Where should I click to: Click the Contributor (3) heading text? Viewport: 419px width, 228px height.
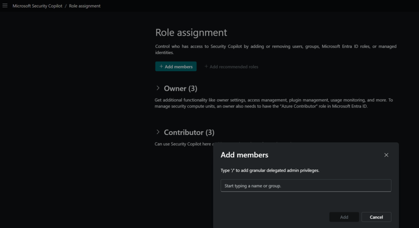pyautogui.click(x=189, y=132)
